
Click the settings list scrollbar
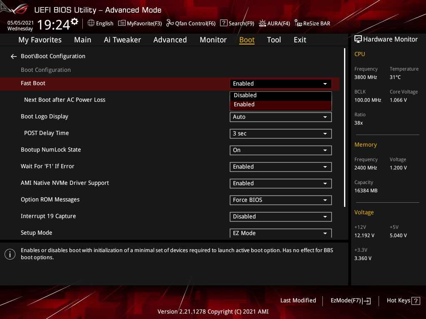coord(345,128)
